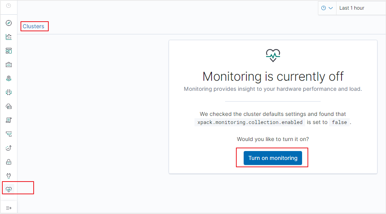Launch the Maps app from sidebar
386x214 pixels.
(x=9, y=78)
